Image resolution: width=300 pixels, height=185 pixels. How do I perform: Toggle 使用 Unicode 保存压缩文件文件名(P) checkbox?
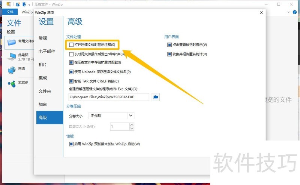[71, 72]
